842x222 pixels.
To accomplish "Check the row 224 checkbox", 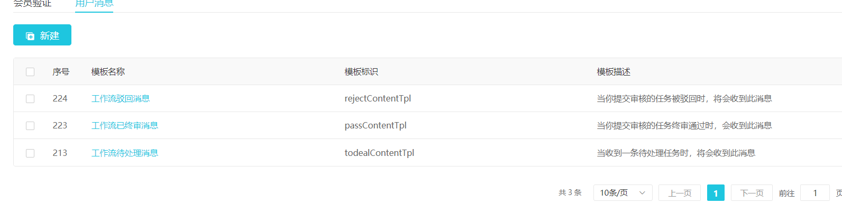I will [x=30, y=99].
